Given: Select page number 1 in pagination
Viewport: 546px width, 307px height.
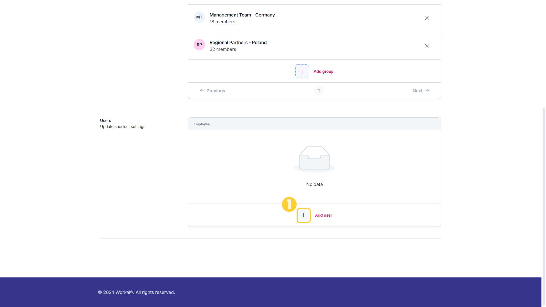Looking at the screenshot, I should (319, 91).
